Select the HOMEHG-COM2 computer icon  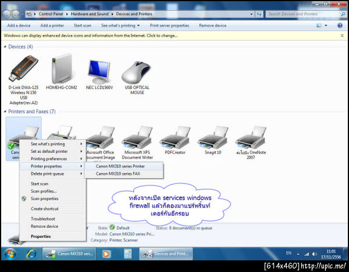pyautogui.click(x=62, y=71)
